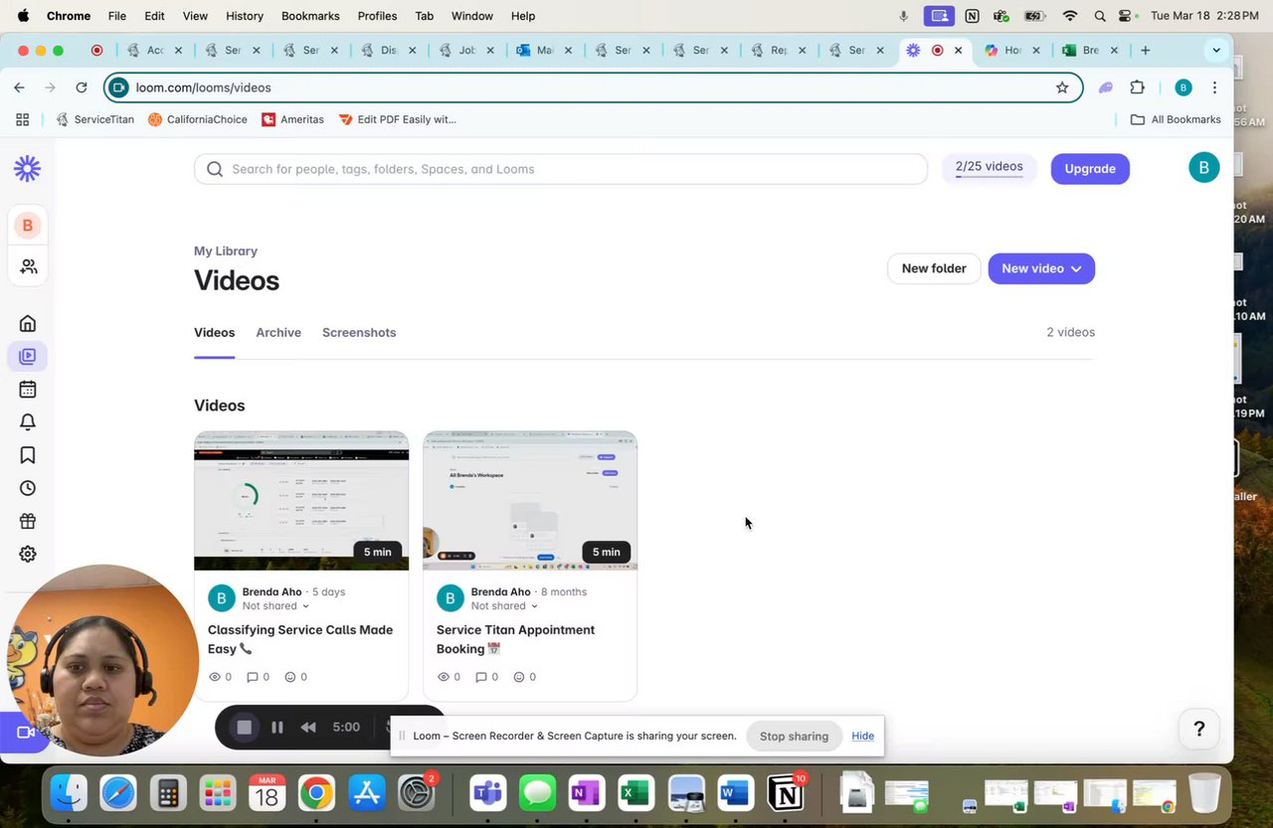Click the Upgrade button
This screenshot has height=828, width=1273.
click(x=1090, y=168)
